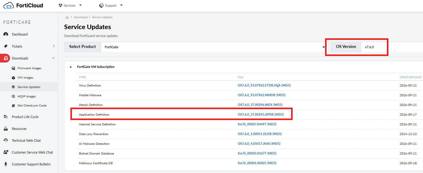Screen dimensions: 423x173
Task: Open Product Life Cycle section
Action: pyautogui.click(x=25, y=117)
